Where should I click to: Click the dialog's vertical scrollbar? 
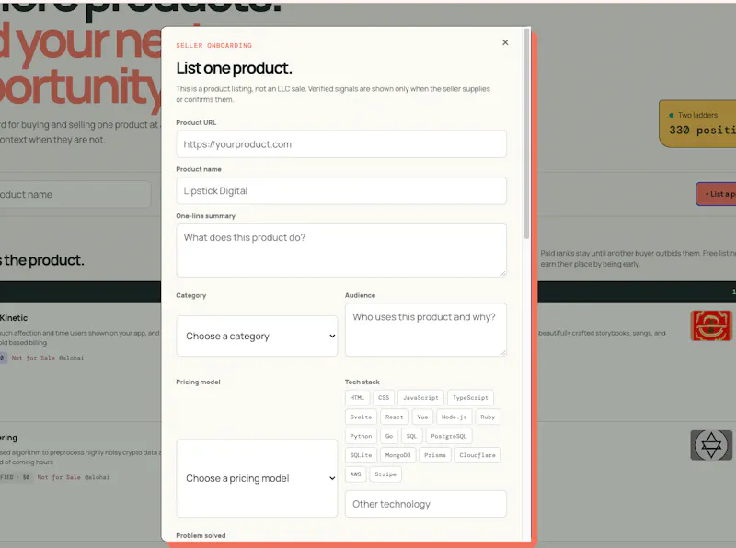click(526, 133)
